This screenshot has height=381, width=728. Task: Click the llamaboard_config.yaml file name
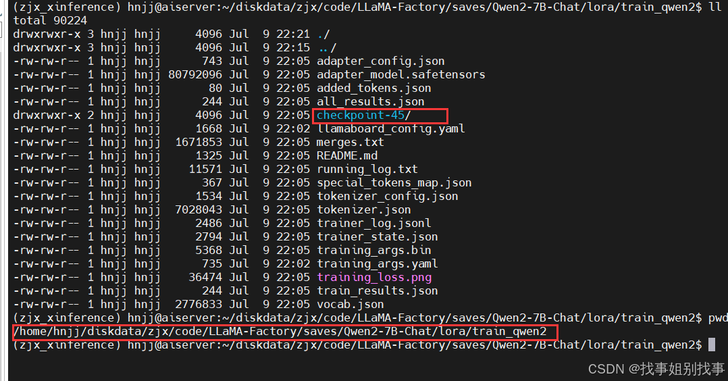click(x=391, y=129)
